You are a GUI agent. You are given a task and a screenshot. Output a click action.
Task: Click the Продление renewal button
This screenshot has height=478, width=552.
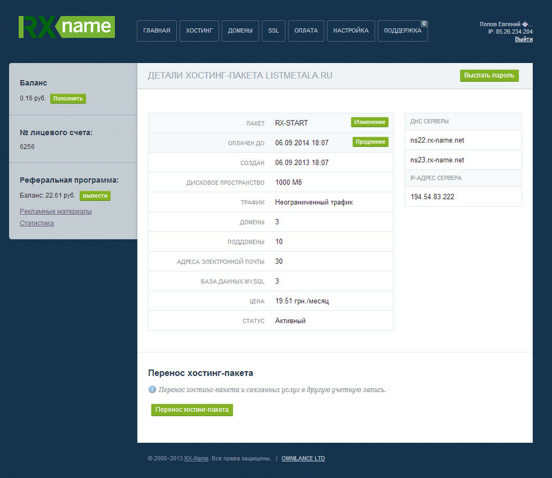(371, 142)
